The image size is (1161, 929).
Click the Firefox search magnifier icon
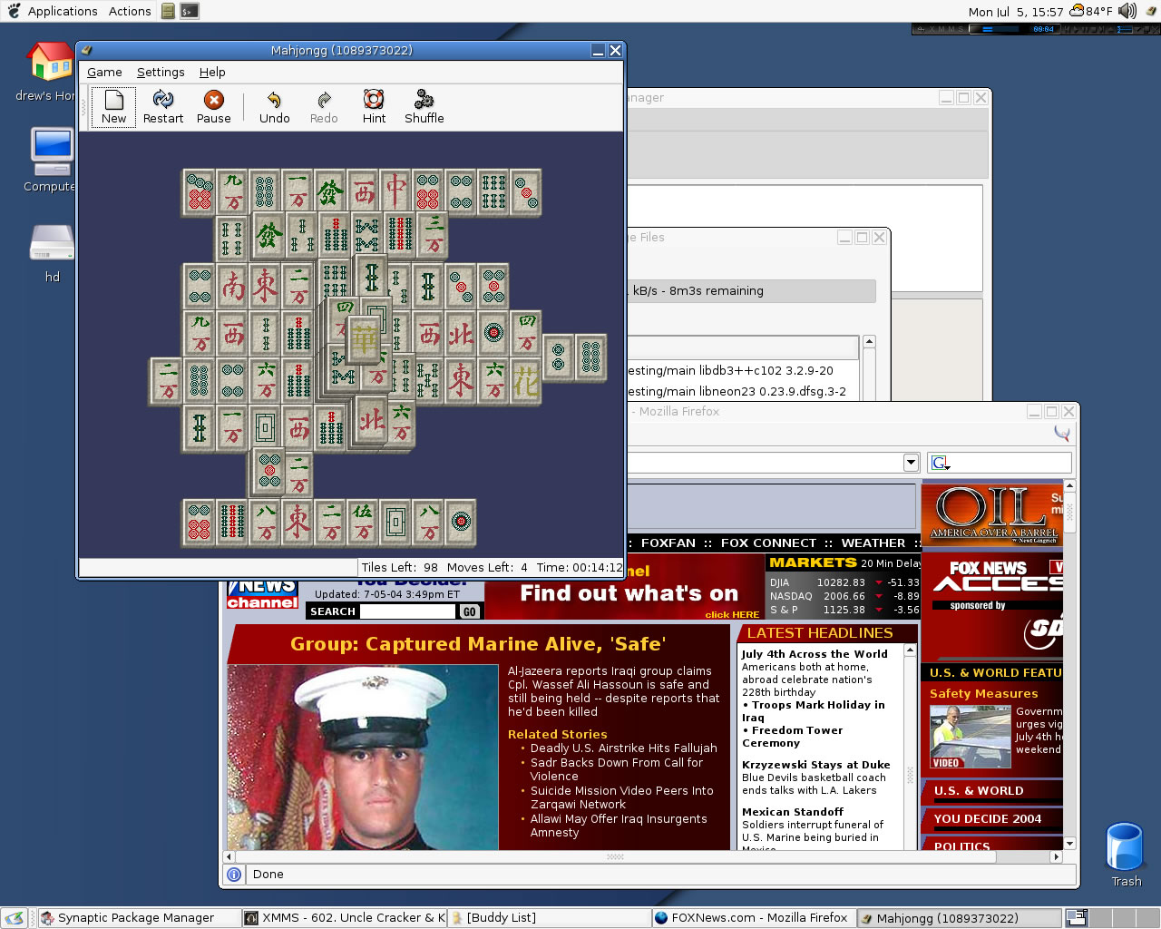pos(1061,434)
